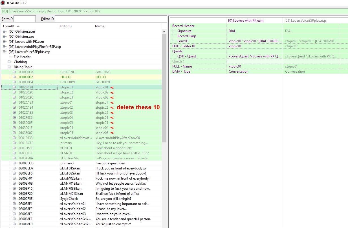Click the tree view vertical scrollbar
The width and height of the screenshot is (348, 228).
164,88
